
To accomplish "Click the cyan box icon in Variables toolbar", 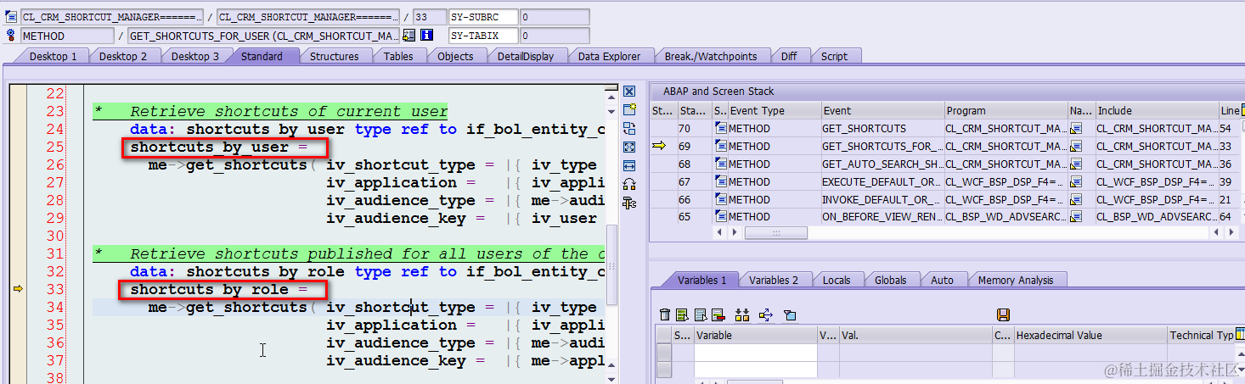I will click(x=790, y=314).
